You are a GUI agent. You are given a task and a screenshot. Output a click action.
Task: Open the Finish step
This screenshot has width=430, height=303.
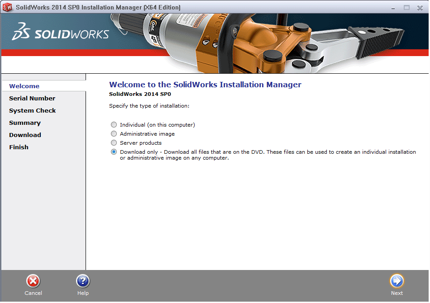[x=19, y=147]
